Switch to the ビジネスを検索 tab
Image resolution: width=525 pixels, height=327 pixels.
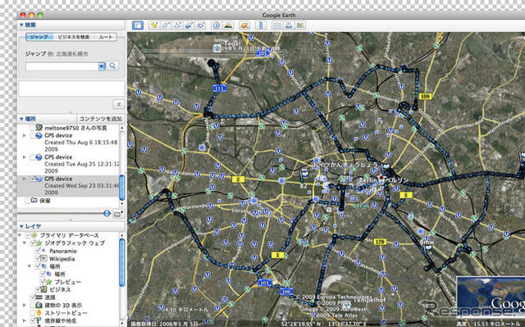point(74,37)
